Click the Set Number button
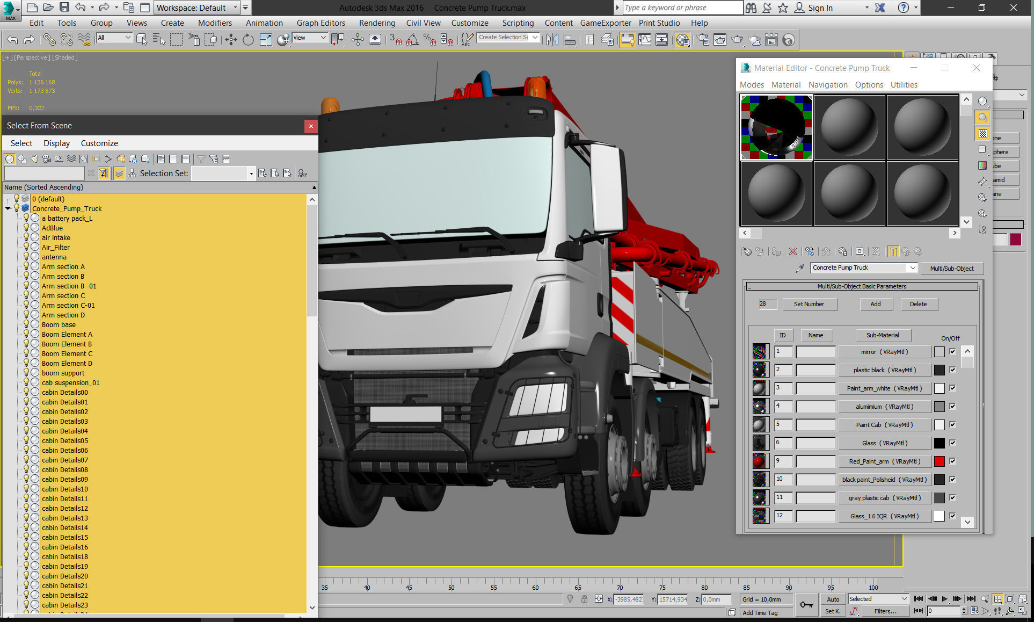1034x622 pixels. coord(809,304)
